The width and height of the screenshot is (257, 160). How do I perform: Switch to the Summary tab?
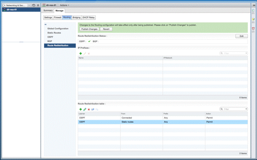(48, 11)
